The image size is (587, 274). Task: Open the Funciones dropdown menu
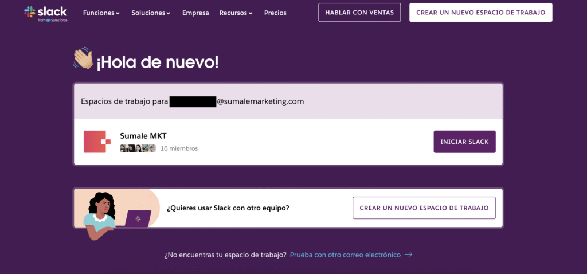pos(101,13)
